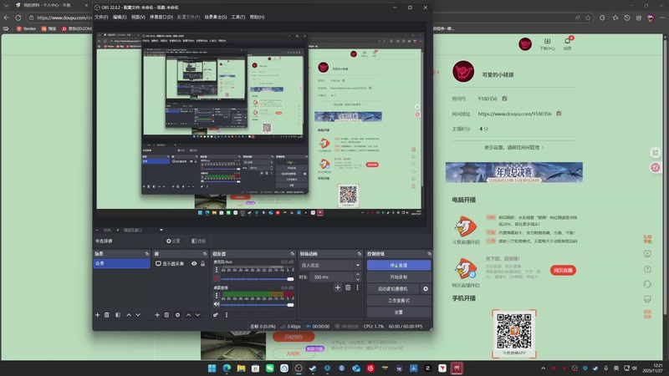Click the Douyu profile avatar in header

click(525, 44)
